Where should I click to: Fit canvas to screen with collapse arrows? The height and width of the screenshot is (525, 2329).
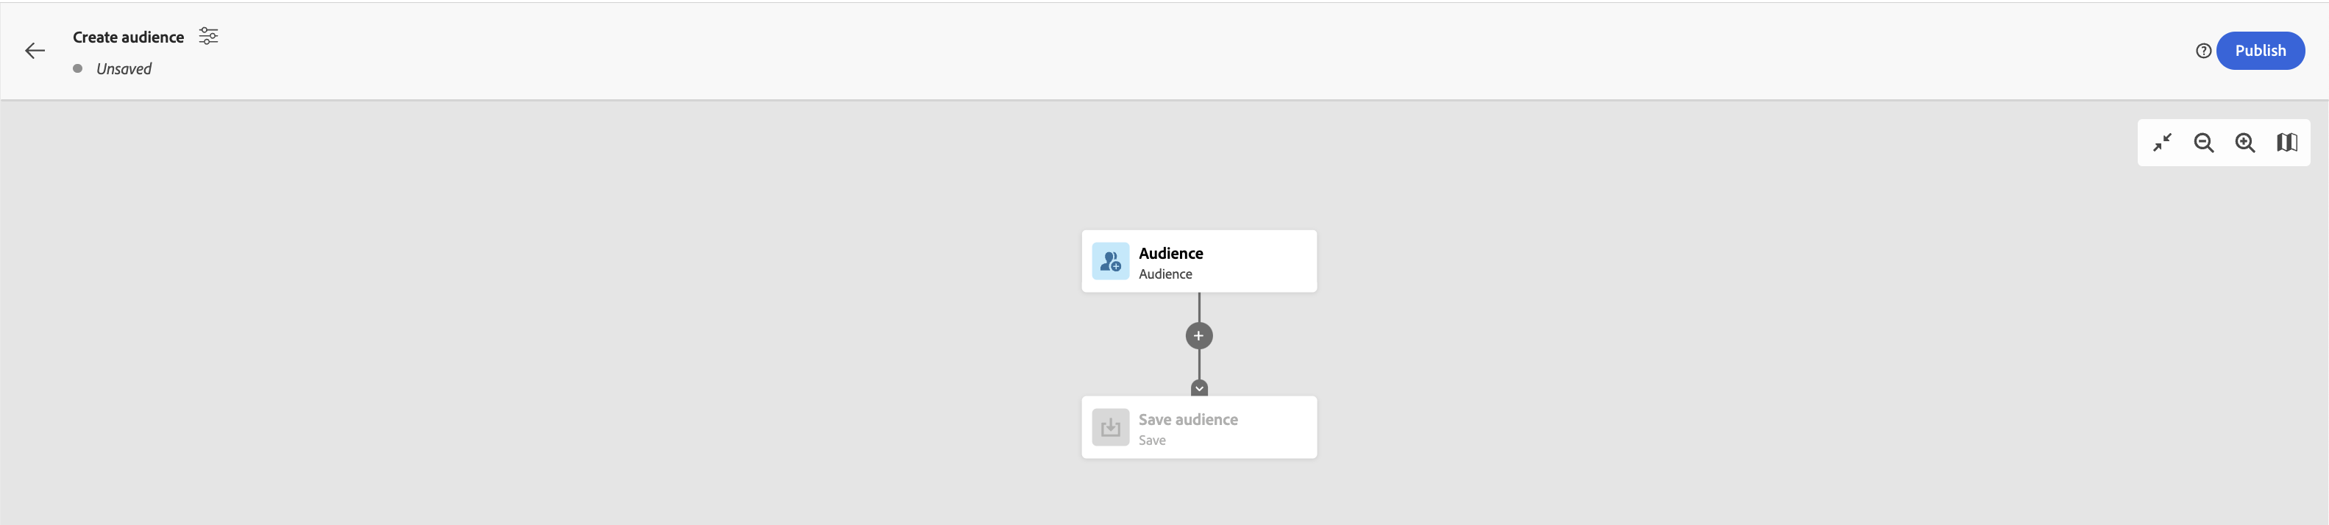(2162, 143)
